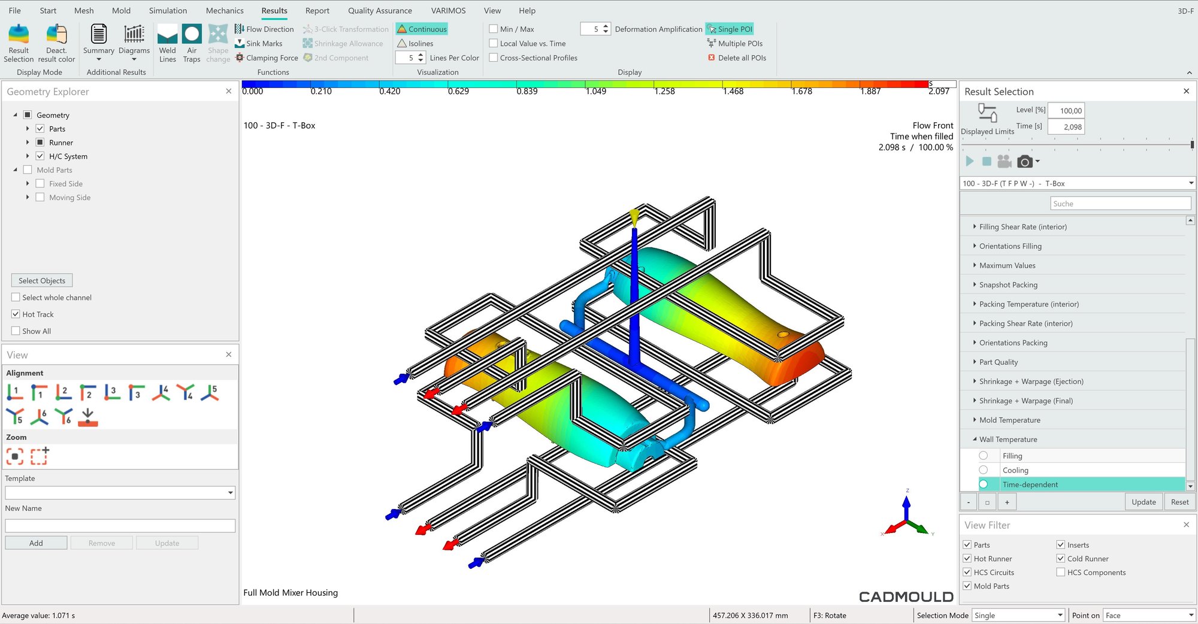The height and width of the screenshot is (624, 1198).
Task: Click the zoom window selection icon
Action: click(x=40, y=456)
